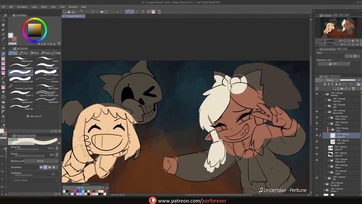Open the pink Clip Studio Assets icon

pos(153,11)
